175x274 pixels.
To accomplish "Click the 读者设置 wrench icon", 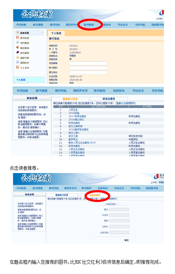I will coord(18,32).
